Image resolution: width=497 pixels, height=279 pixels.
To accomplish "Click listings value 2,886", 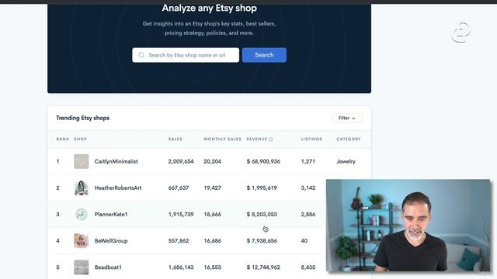I will click(308, 215).
